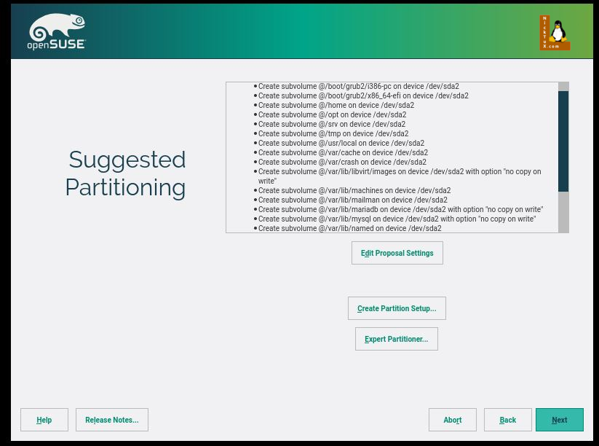Viewport: 599px width, 446px height.
Task: View the Release Notes
Action: click(x=111, y=420)
